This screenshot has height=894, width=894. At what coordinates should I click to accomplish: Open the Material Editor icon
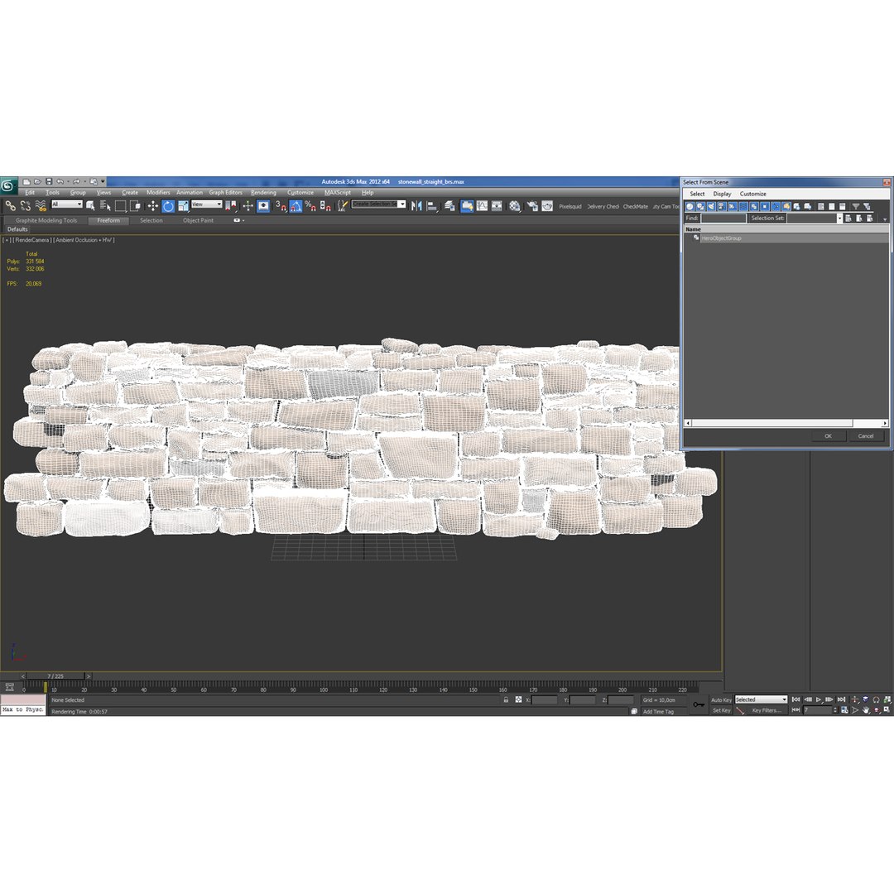[515, 206]
